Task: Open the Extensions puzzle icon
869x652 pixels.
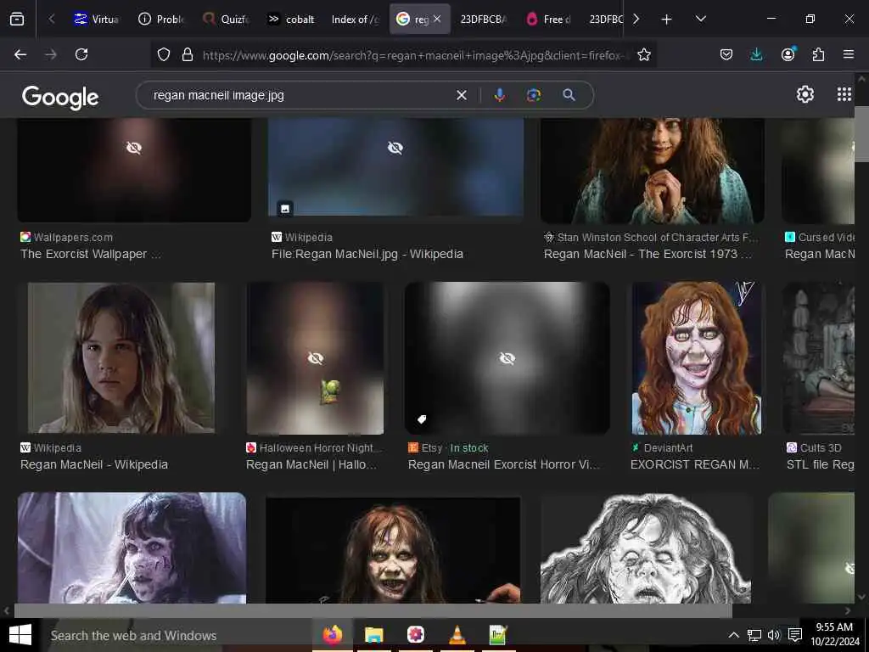Action: [x=819, y=54]
